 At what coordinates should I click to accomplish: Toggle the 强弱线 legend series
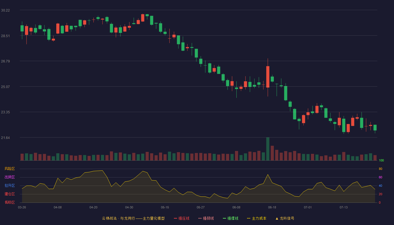[206, 218]
